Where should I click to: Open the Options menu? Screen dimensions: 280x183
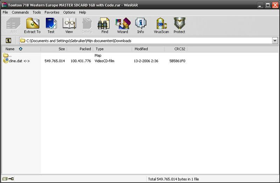pos(69,12)
